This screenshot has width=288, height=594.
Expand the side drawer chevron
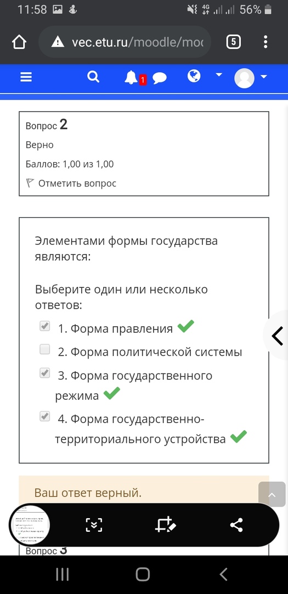[x=277, y=335]
